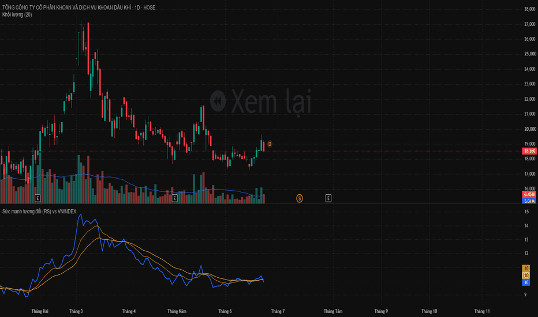Click the Tháng Tám label on time axis

[333, 311]
